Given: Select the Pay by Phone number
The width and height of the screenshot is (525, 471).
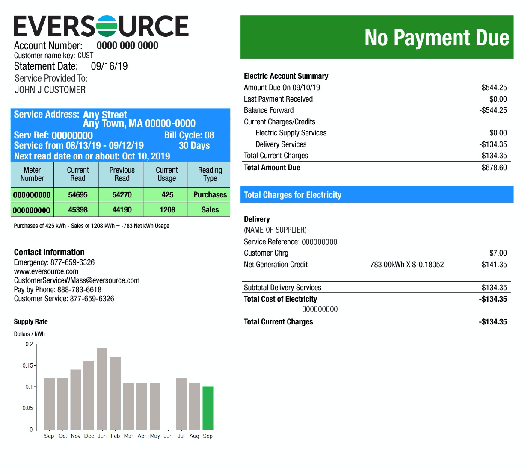Looking at the screenshot, I should (79, 290).
